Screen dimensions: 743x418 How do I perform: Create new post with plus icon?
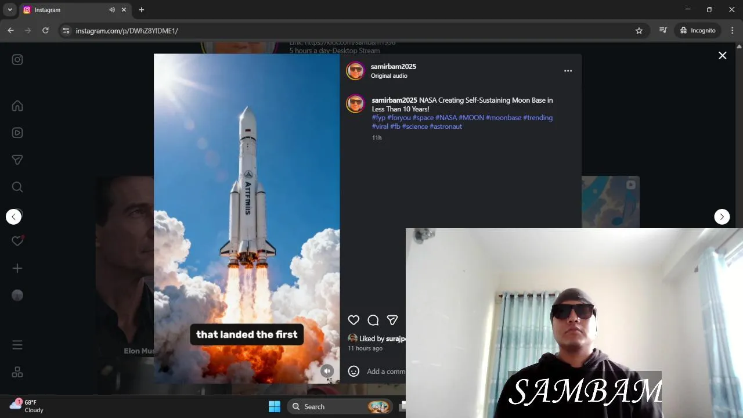17,268
